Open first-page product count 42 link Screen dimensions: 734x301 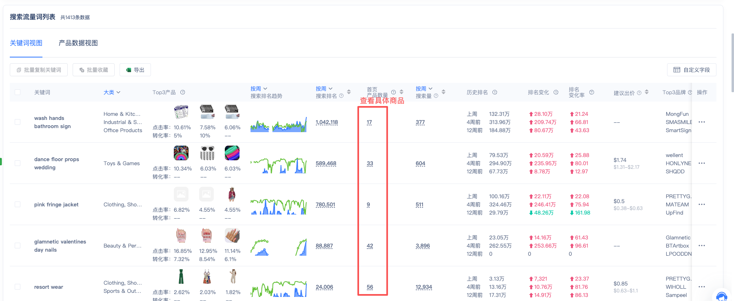(x=370, y=246)
